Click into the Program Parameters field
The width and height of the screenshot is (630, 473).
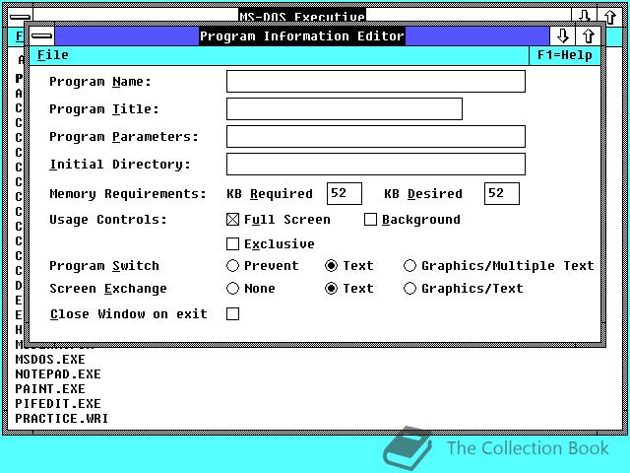point(376,136)
